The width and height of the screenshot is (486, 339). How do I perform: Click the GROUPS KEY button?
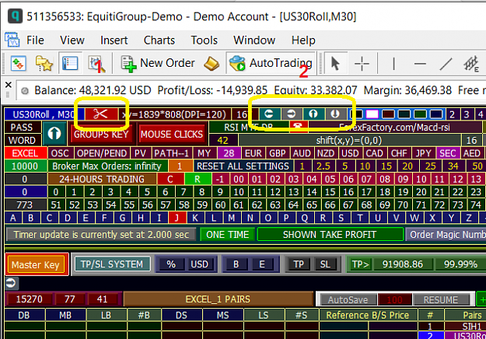[101, 135]
